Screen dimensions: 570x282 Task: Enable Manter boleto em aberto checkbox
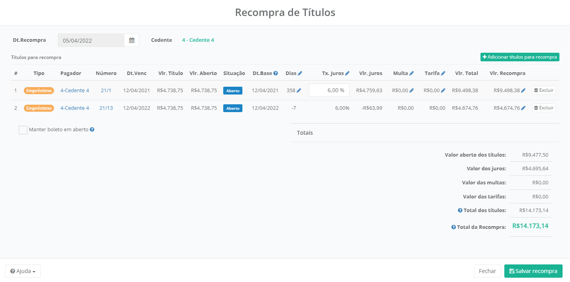click(23, 130)
